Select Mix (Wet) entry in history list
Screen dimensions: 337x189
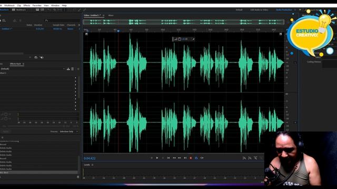(38, 173)
